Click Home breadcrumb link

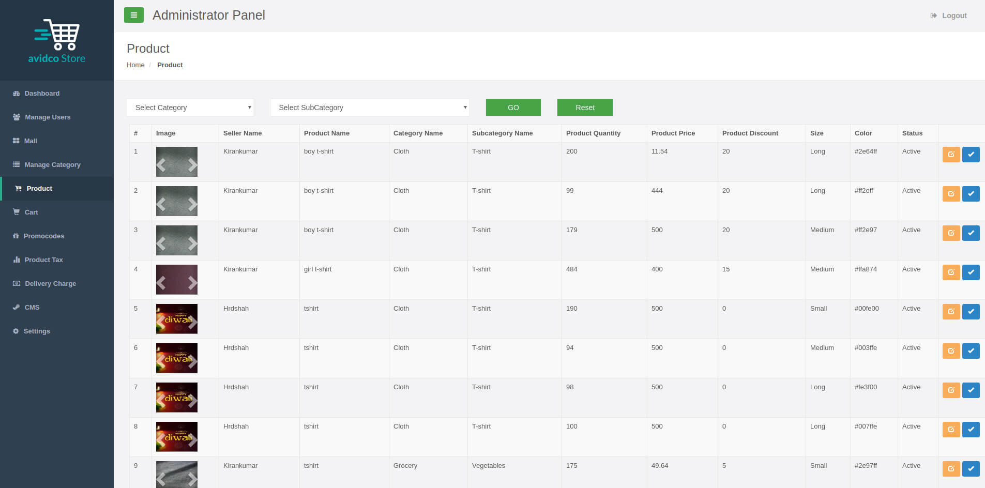coord(135,65)
